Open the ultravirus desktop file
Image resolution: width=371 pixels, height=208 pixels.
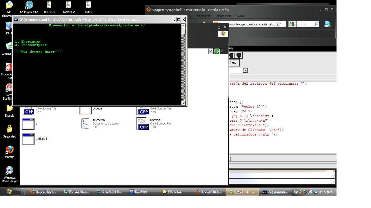49,7
